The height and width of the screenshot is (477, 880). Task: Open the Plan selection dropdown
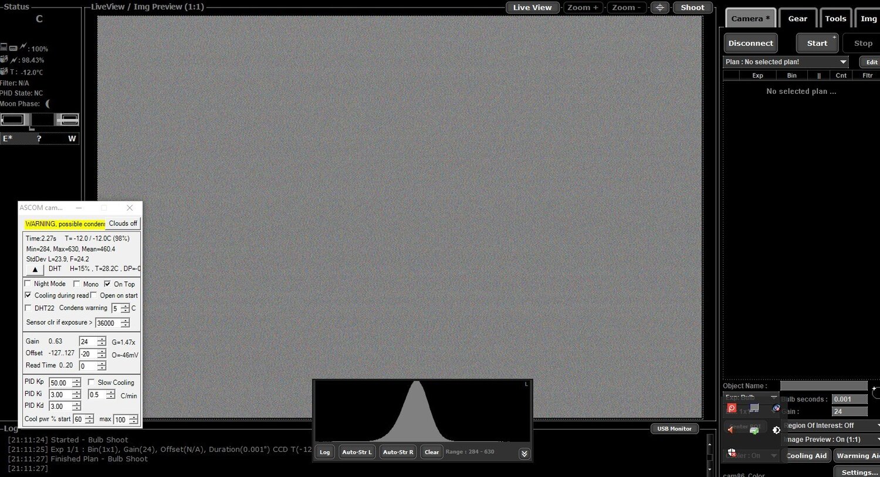click(786, 62)
